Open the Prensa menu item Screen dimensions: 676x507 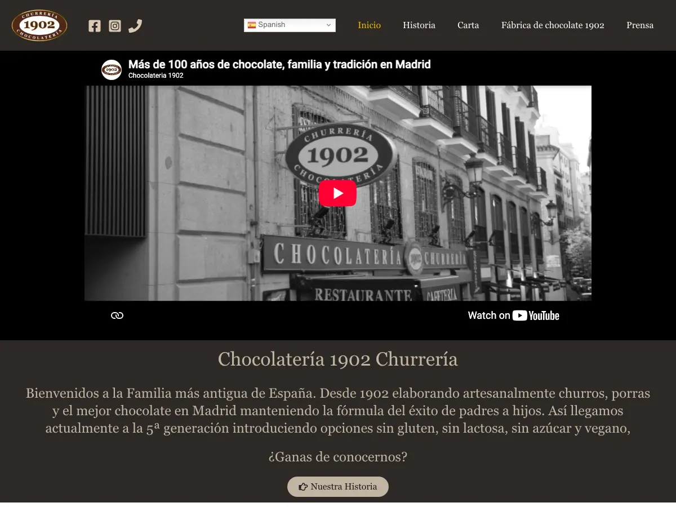coord(640,25)
